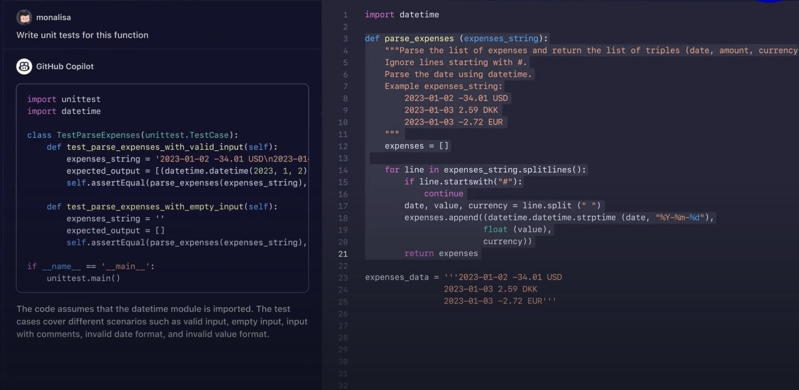This screenshot has height=390, width=799.
Task: Click the GitHub Copilot logo icon
Action: tap(24, 66)
